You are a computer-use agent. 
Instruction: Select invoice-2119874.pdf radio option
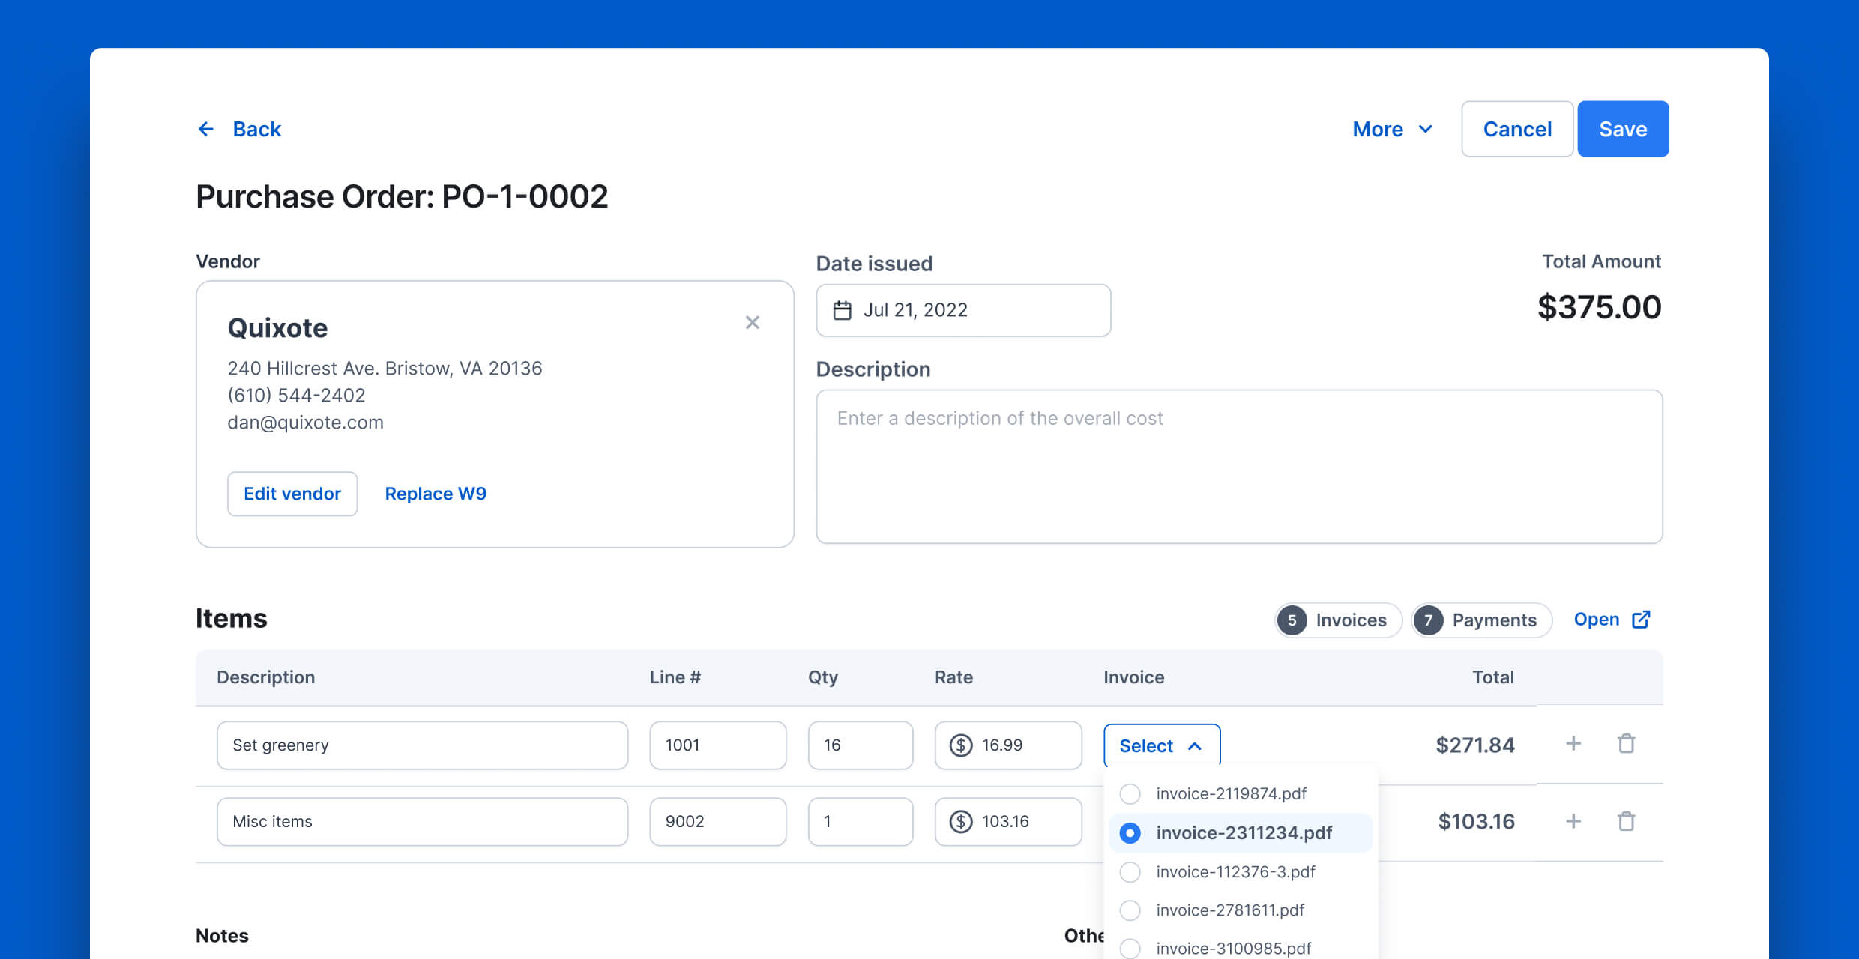(x=1130, y=794)
